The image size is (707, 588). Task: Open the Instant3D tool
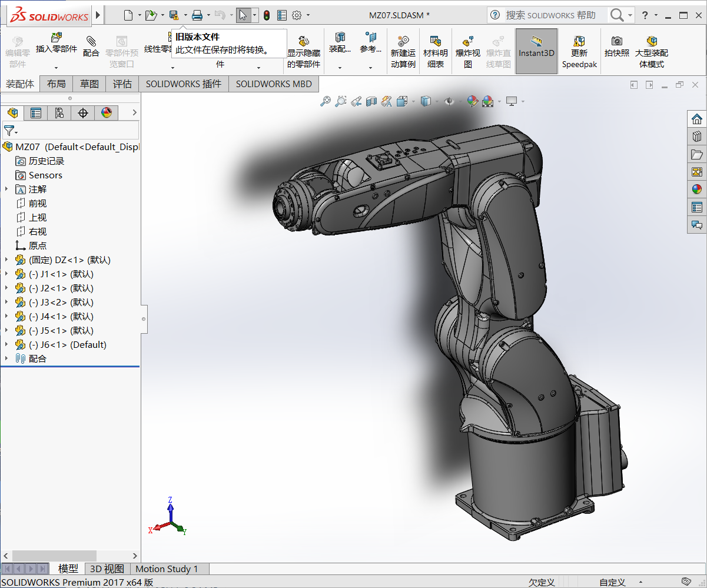[536, 51]
